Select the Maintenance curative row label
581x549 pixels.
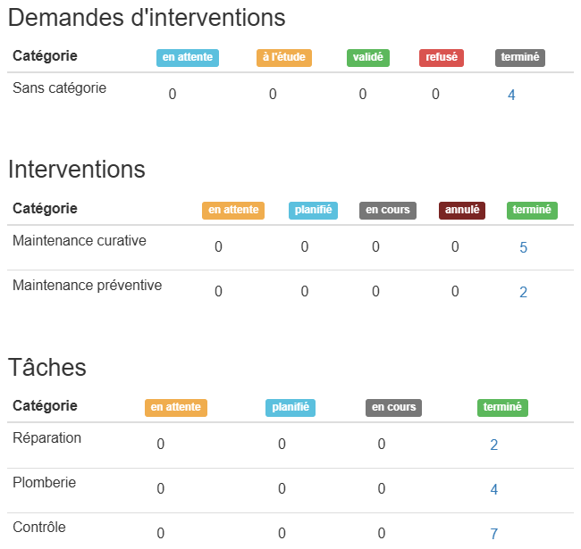[80, 241]
